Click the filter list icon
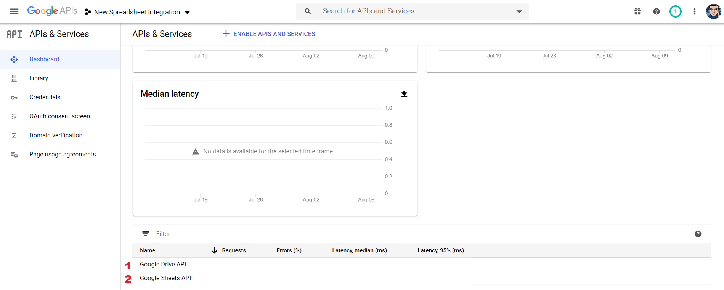724x290 pixels. click(146, 234)
